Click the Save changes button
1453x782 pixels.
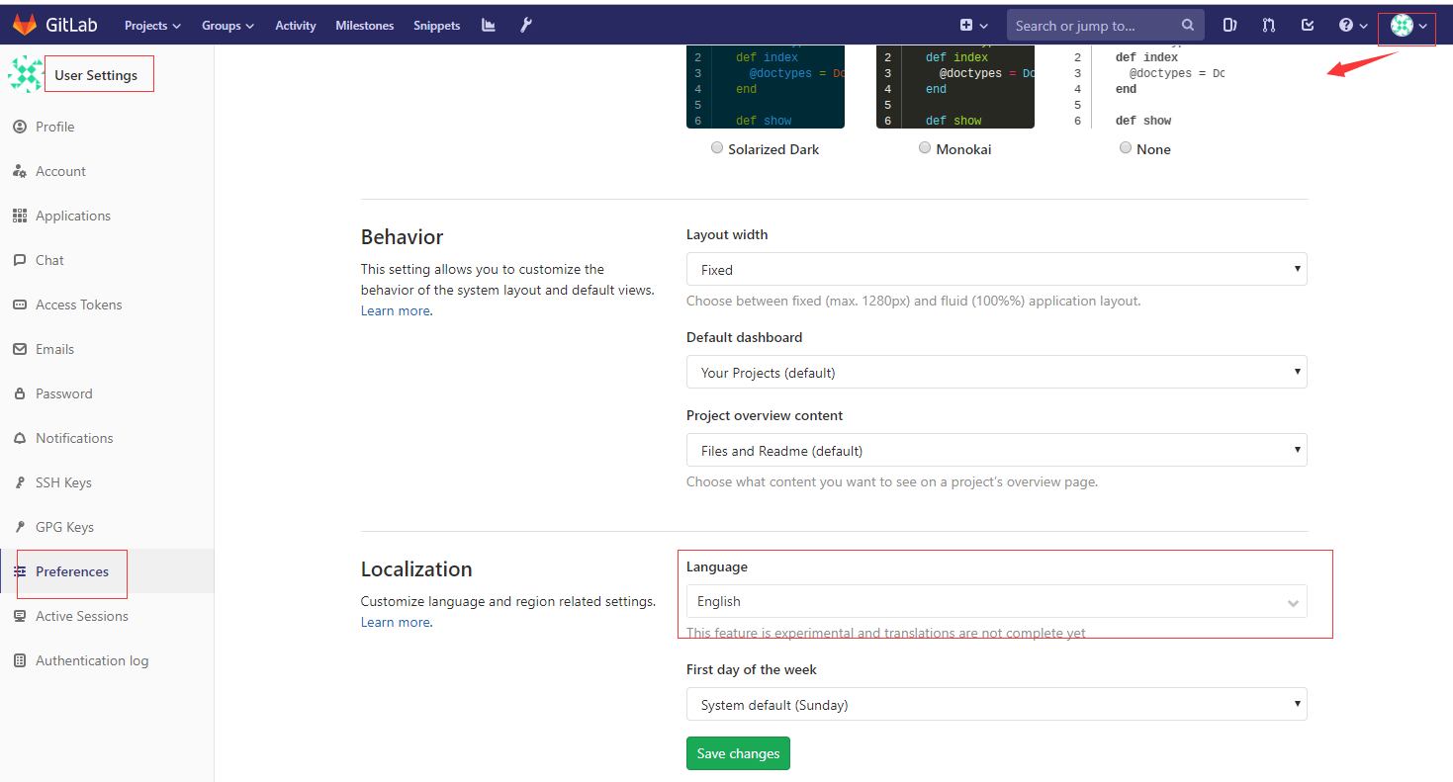pyautogui.click(x=738, y=753)
